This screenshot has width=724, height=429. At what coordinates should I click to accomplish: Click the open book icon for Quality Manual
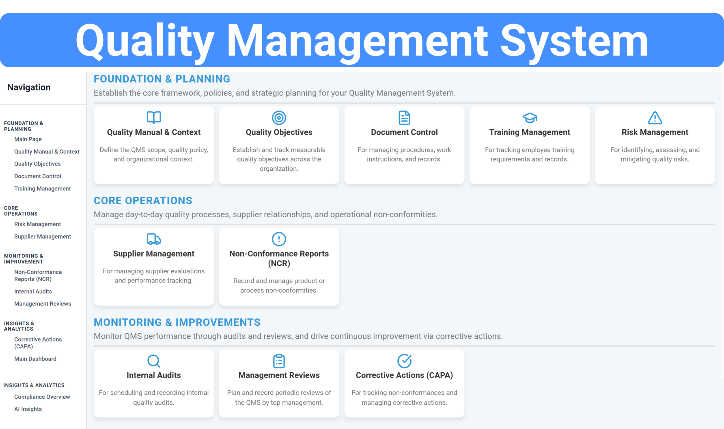pos(154,117)
